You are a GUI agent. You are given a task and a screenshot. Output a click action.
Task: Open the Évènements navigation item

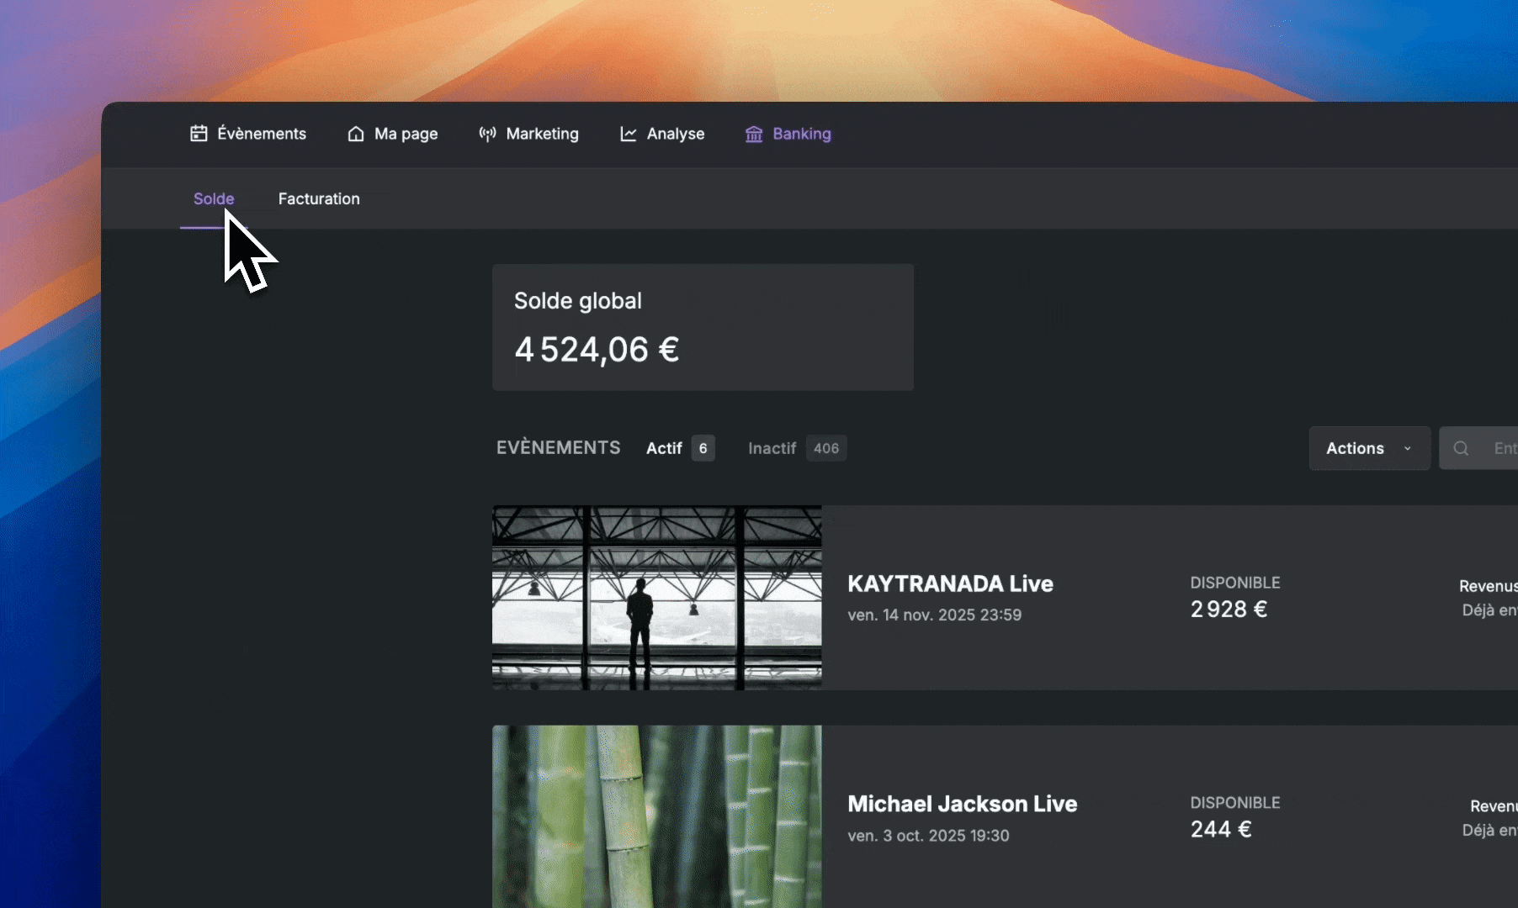(x=247, y=134)
